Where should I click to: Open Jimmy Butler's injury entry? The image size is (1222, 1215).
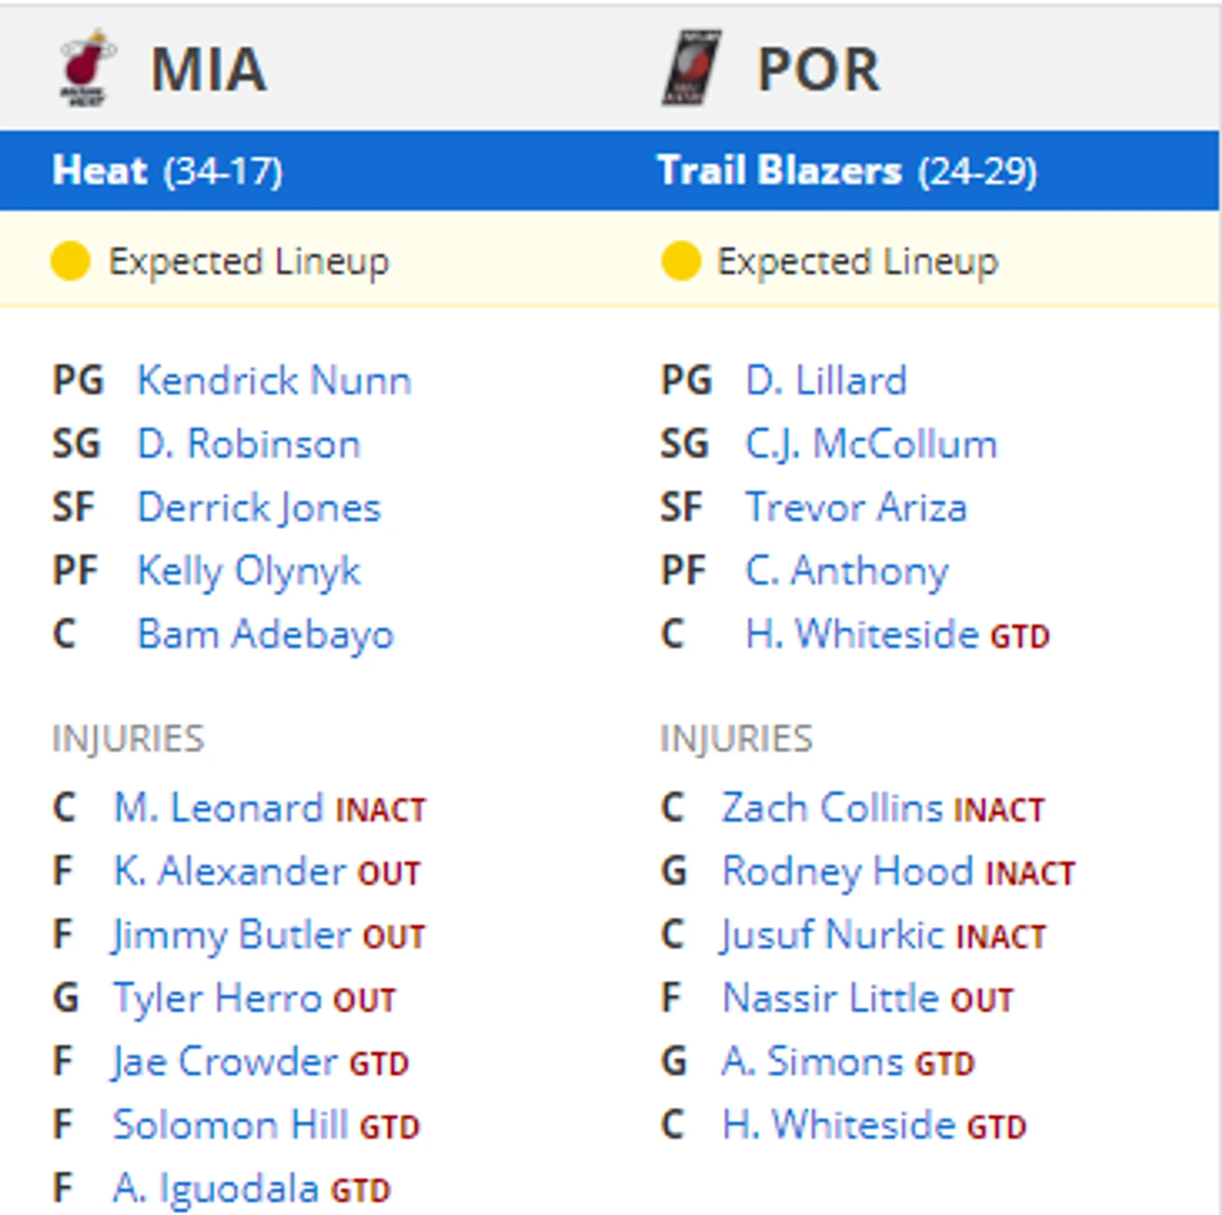(232, 935)
